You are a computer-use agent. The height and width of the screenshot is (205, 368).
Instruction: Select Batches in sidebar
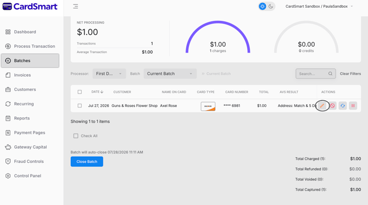[x=30, y=61]
